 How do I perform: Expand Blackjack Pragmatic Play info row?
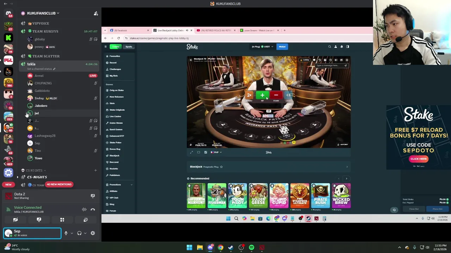coord(268,167)
